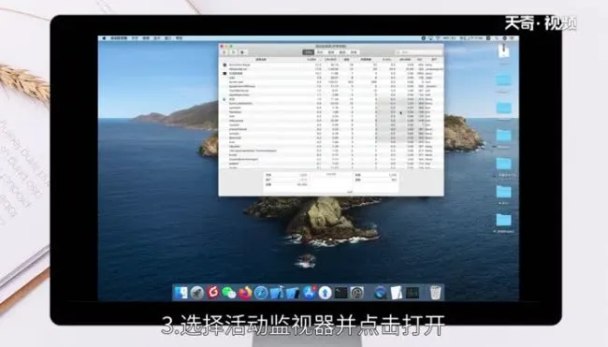Switch to the Memory tab
608x347 pixels.
point(320,52)
